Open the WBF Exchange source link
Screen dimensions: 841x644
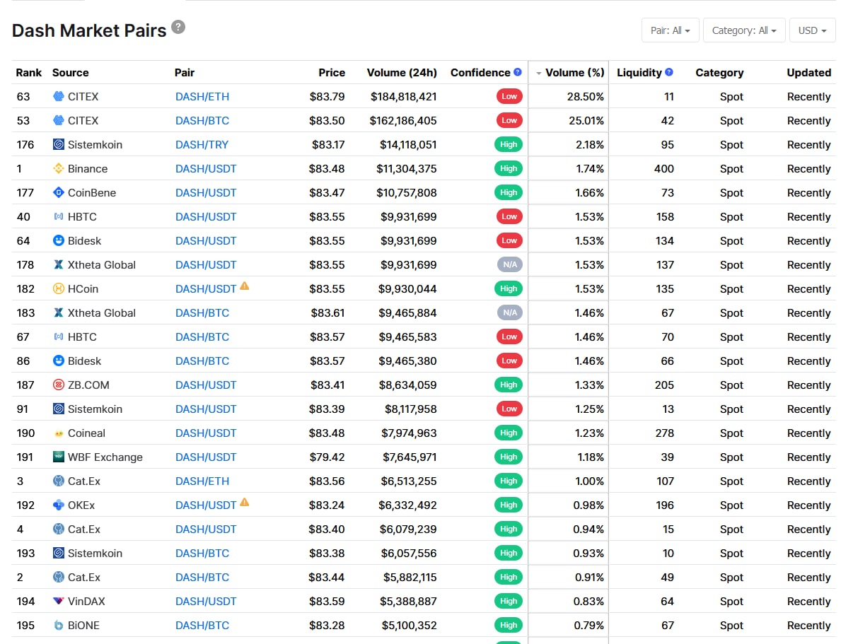(x=105, y=457)
